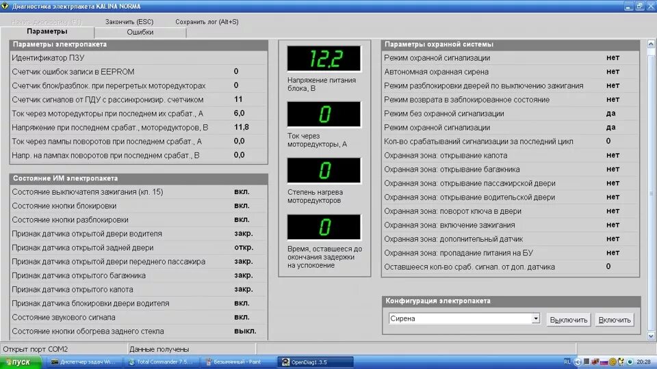Click the Степень нагрева моторедукторов digital display
This screenshot has width=657, height=369.
[324, 170]
